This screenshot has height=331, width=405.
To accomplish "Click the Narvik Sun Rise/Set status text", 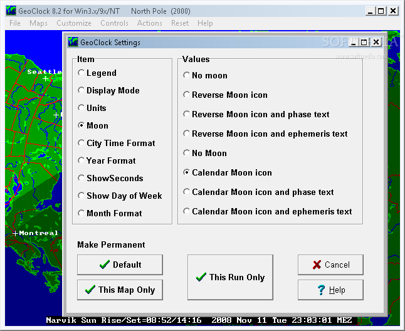I will tap(124, 320).
